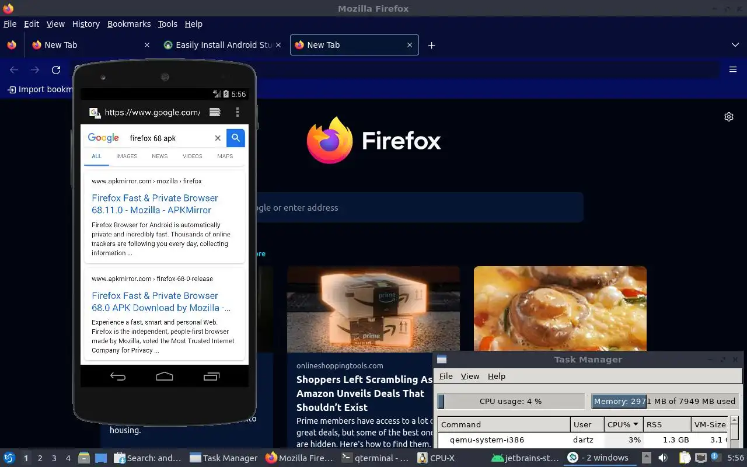This screenshot has height=467, width=747.
Task: Click Import bookmarks in the toolbar
Action: point(40,89)
